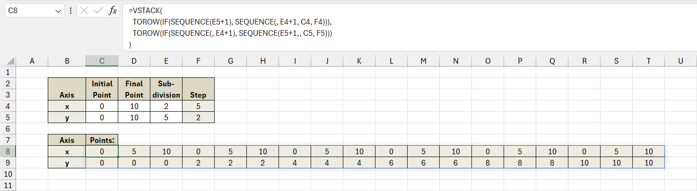697x191 pixels.
Task: Select column H header
Action: click(x=262, y=61)
